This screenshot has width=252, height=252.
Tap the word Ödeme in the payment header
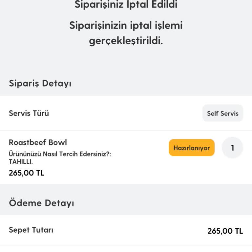25,203
